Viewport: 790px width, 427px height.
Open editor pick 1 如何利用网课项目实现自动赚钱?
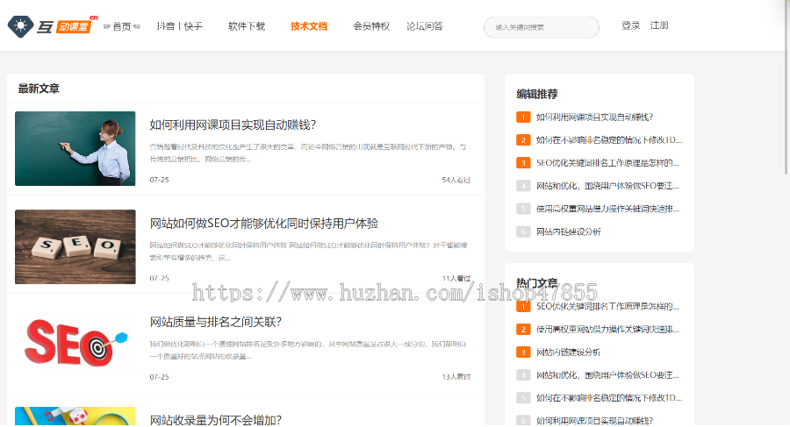coord(594,117)
